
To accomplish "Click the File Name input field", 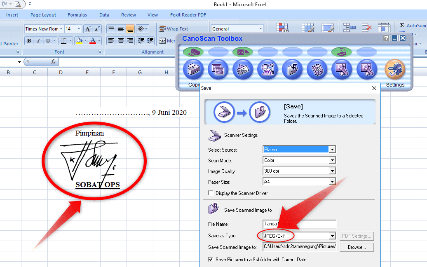I will tap(299, 224).
